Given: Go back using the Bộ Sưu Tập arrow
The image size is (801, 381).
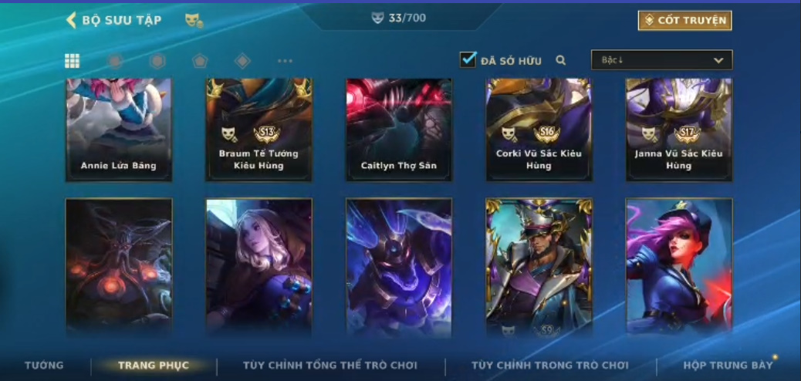Looking at the screenshot, I should pyautogui.click(x=71, y=20).
